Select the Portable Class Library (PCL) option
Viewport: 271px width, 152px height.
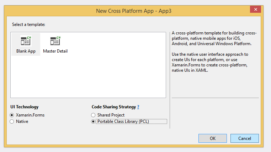point(94,121)
